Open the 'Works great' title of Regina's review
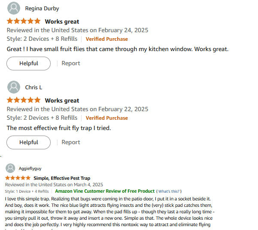This screenshot has width=258, height=230. (x=62, y=21)
